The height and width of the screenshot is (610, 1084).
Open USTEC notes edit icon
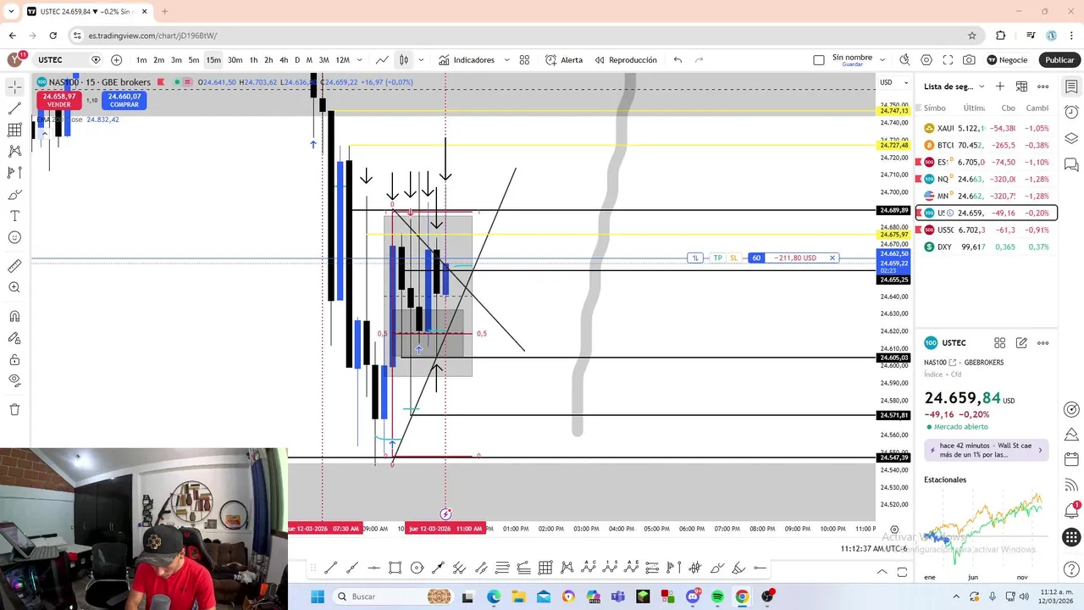pos(1021,343)
